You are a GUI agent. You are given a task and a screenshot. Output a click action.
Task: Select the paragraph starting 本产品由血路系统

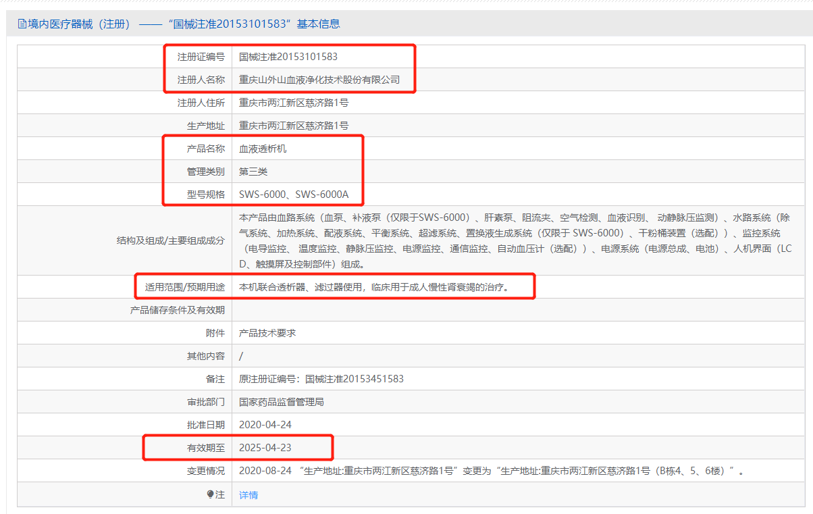point(515,240)
